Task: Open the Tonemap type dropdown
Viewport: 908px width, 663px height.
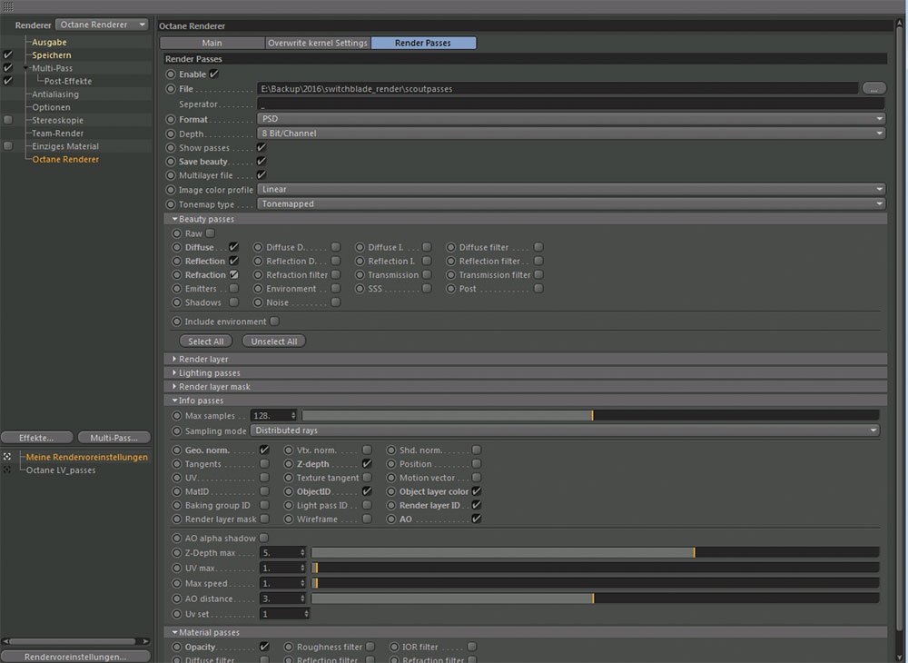Action: point(571,203)
